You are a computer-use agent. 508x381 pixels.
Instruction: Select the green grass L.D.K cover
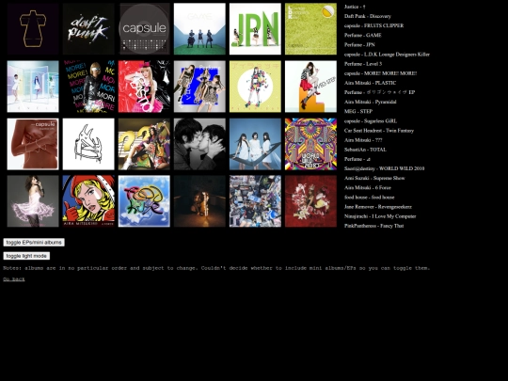point(310,29)
